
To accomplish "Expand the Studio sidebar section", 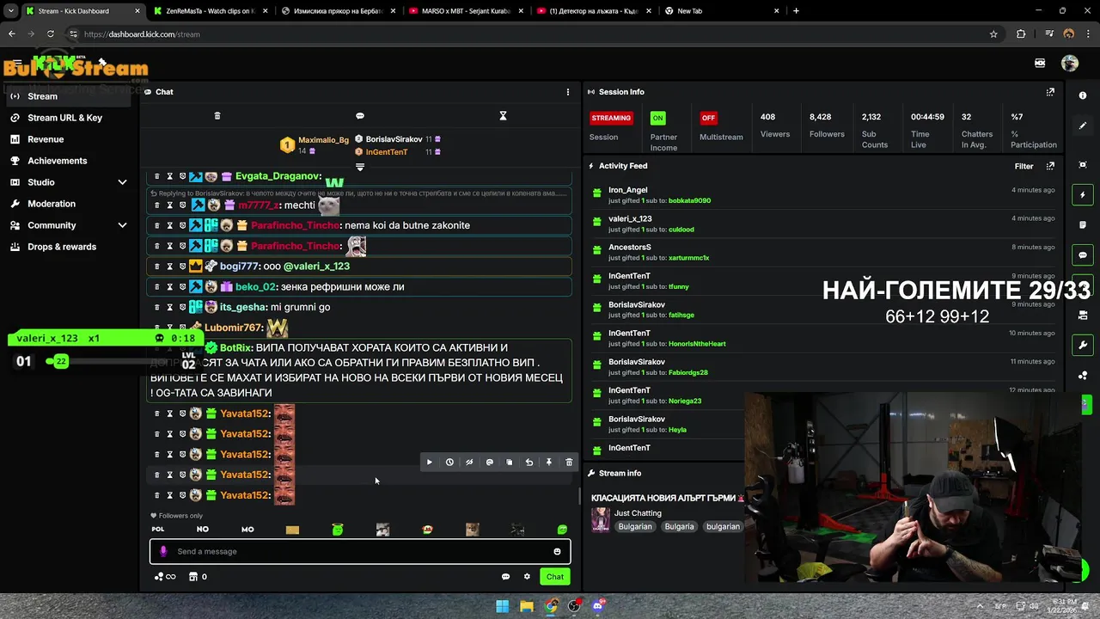I will [69, 182].
